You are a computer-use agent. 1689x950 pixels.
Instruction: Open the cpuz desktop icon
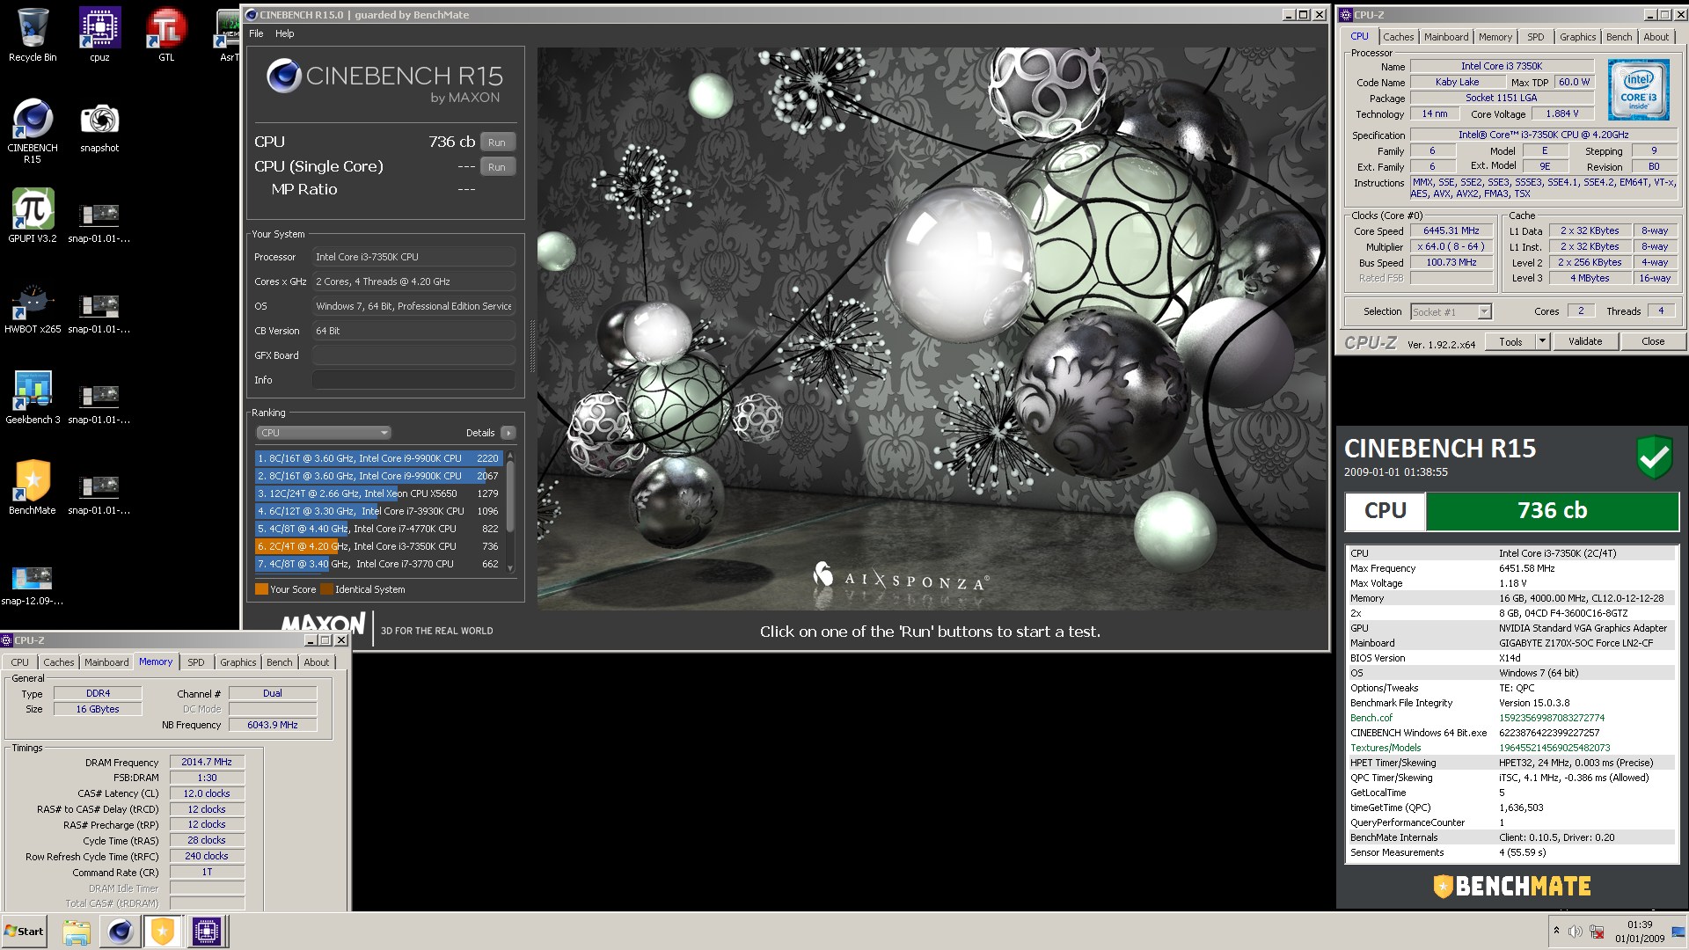click(x=99, y=35)
